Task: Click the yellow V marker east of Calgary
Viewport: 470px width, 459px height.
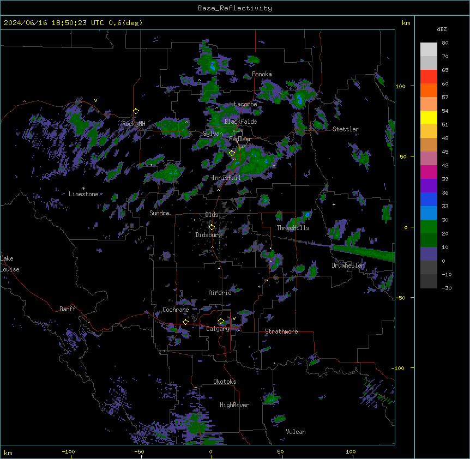Action: pyautogui.click(x=234, y=318)
